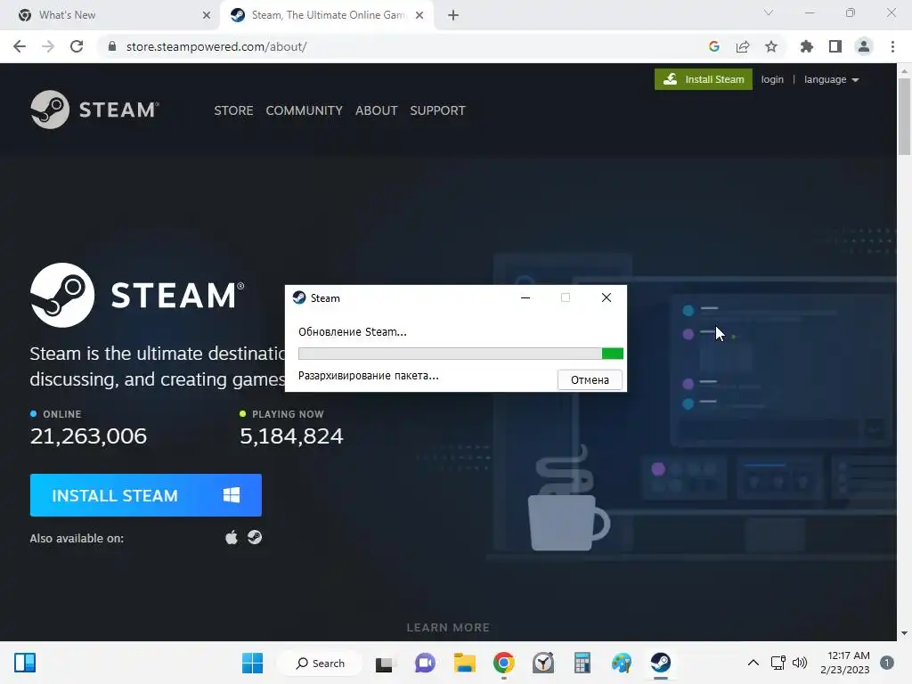Click the taskbar Search box

tap(320, 663)
